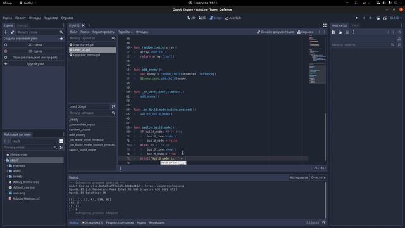
Task: Fold the random_choice function at line 50
Action: [132, 48]
